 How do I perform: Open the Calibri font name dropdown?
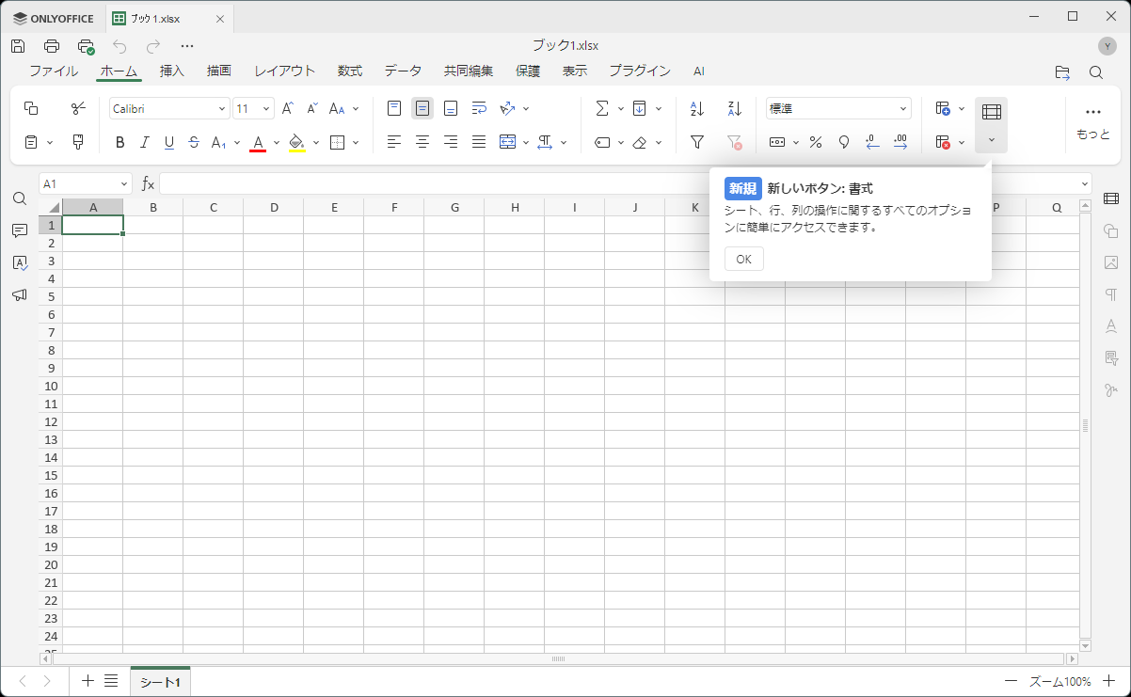223,109
